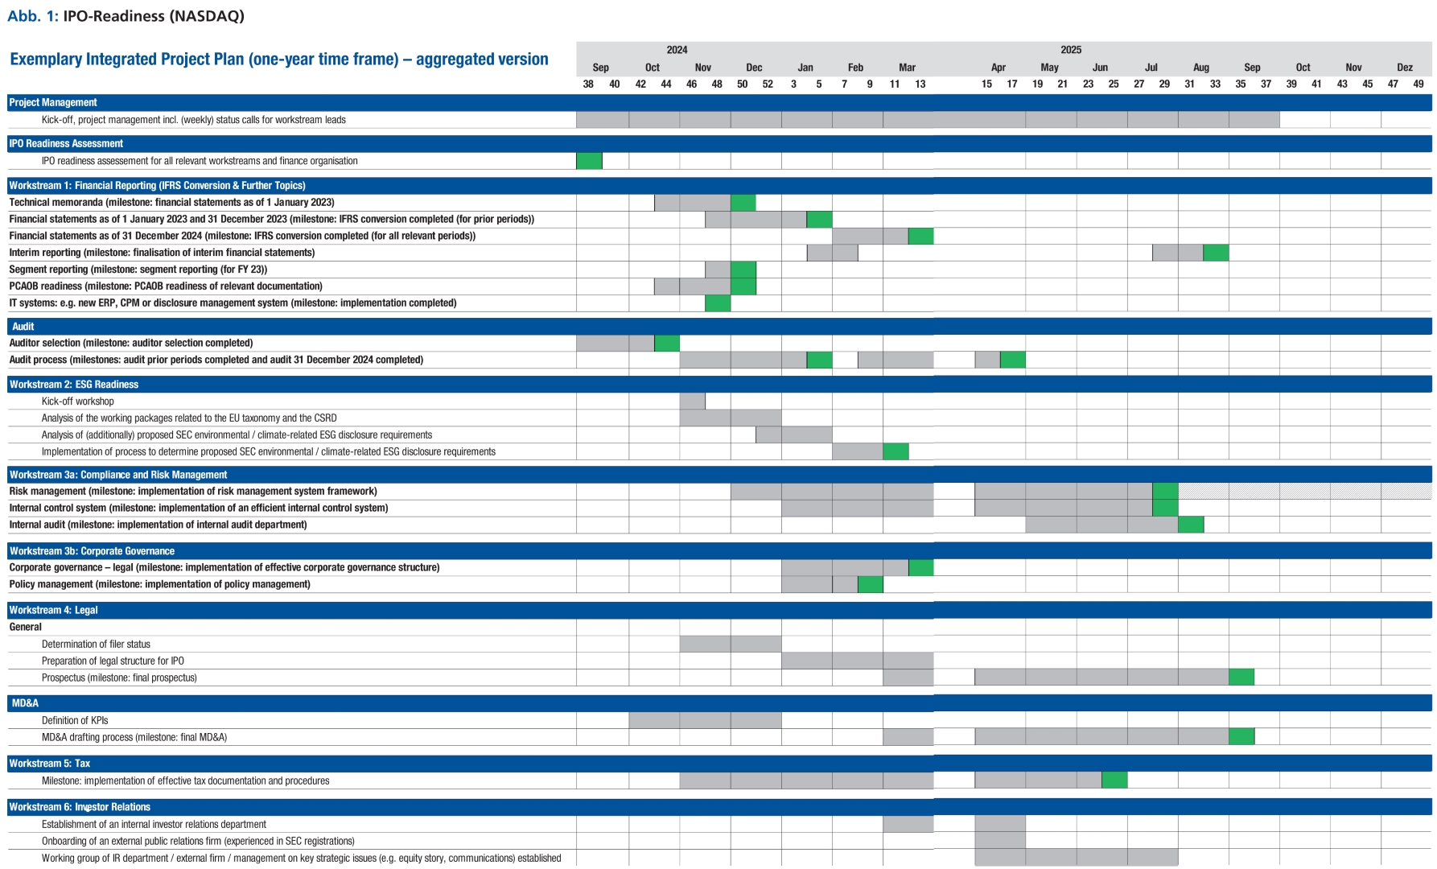Viewport: 1437px width, 869px height.
Task: Click the green milestone in IPO readiness assessment row
Action: (x=589, y=161)
